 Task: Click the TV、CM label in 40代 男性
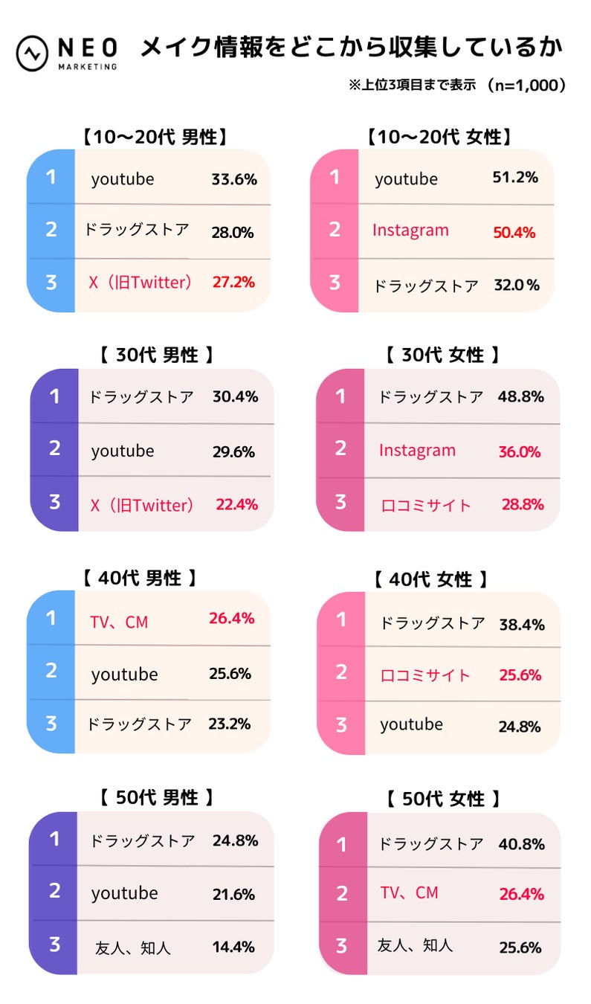click(119, 622)
